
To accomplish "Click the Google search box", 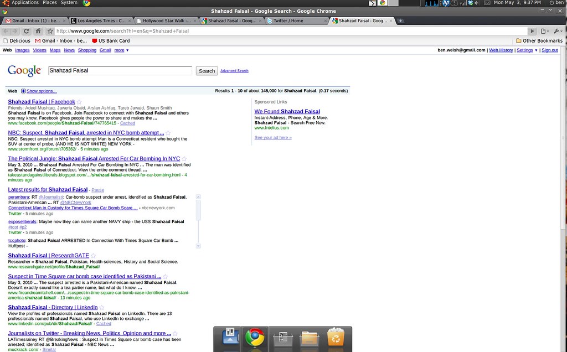I will (120, 70).
